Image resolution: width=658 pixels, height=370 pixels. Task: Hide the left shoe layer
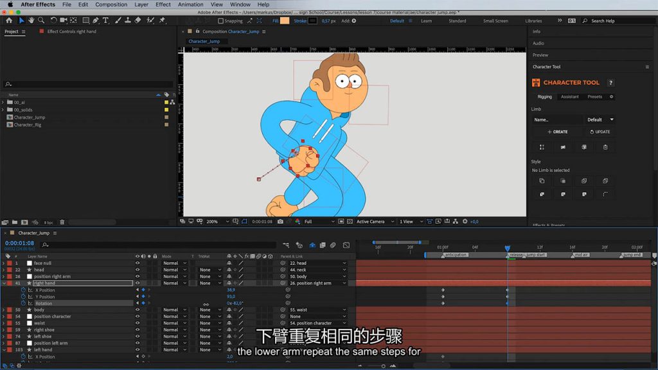(138, 337)
